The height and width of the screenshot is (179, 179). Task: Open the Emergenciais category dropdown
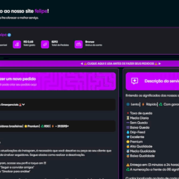point(58,105)
